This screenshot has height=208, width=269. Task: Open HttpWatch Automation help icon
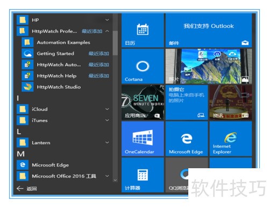click(27, 64)
